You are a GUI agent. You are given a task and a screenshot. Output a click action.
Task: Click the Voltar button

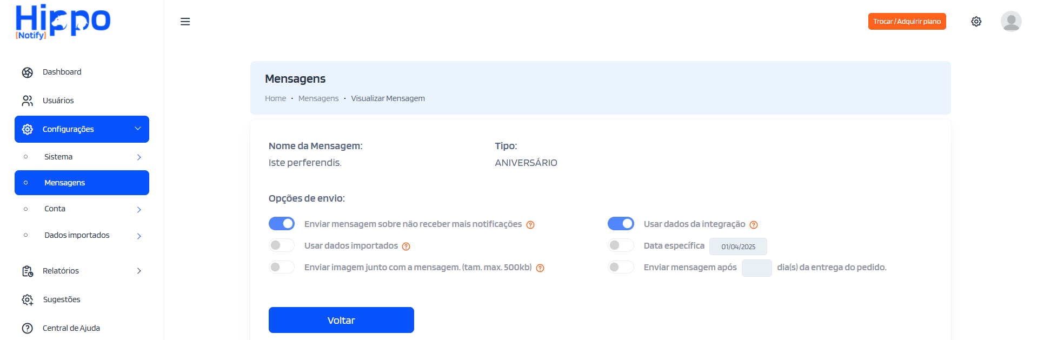click(341, 320)
